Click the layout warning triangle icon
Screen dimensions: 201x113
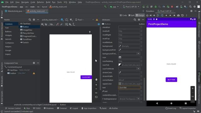tap(97, 19)
